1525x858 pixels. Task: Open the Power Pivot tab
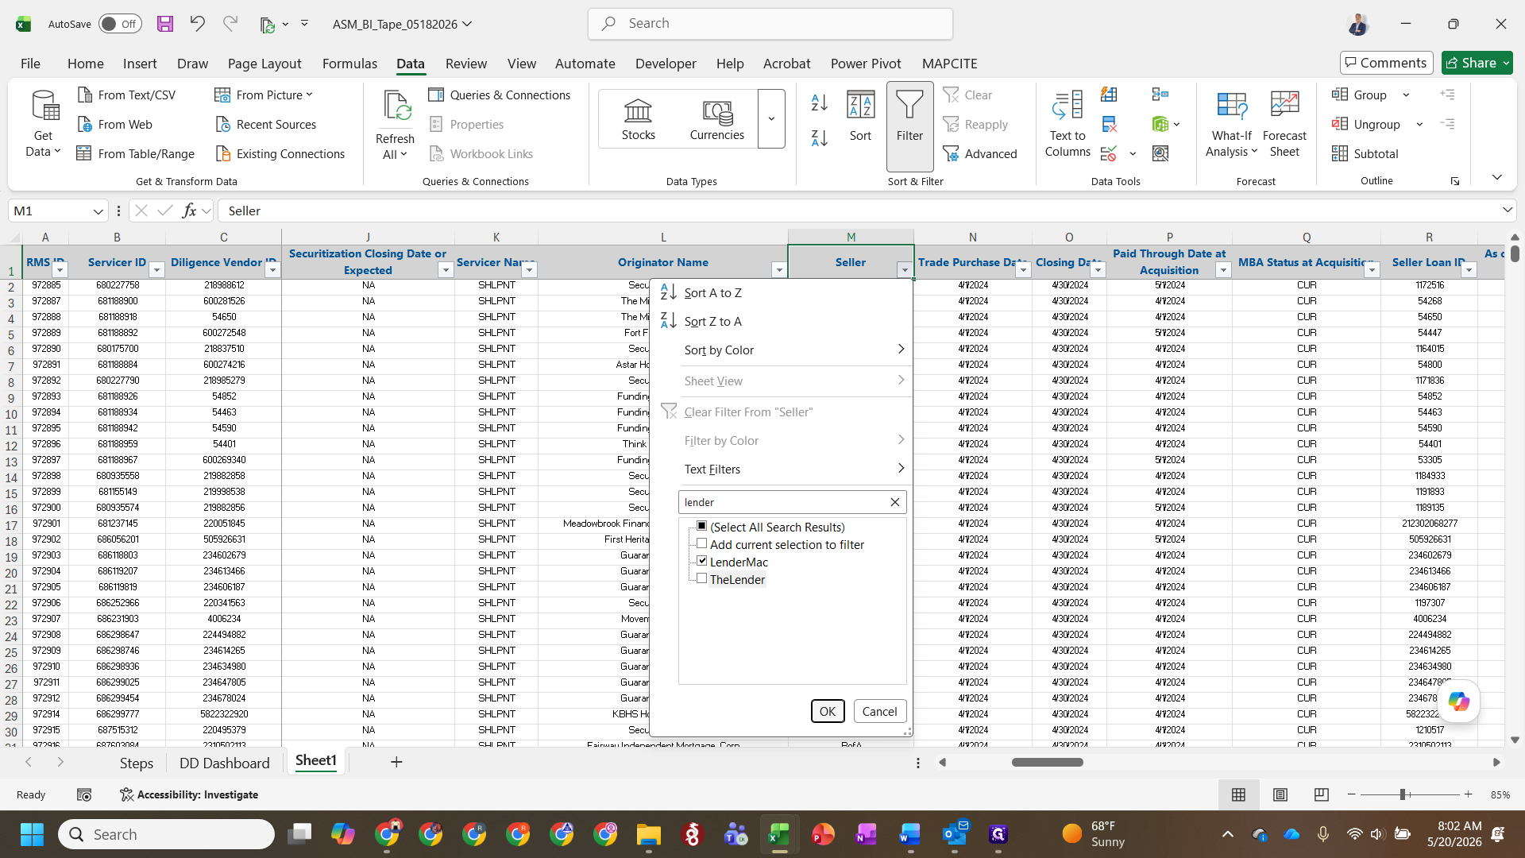tap(866, 64)
